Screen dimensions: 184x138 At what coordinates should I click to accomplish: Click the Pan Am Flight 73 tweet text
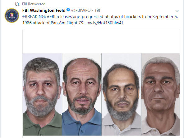67,23
